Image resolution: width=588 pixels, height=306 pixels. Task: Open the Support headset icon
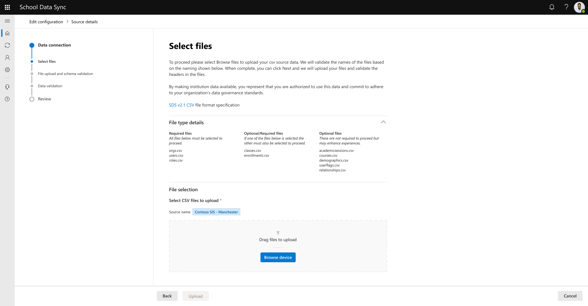point(7,87)
